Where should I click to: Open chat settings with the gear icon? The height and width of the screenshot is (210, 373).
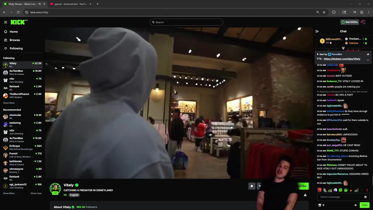point(356,205)
